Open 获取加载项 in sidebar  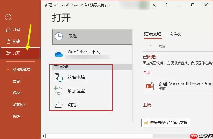22,69
